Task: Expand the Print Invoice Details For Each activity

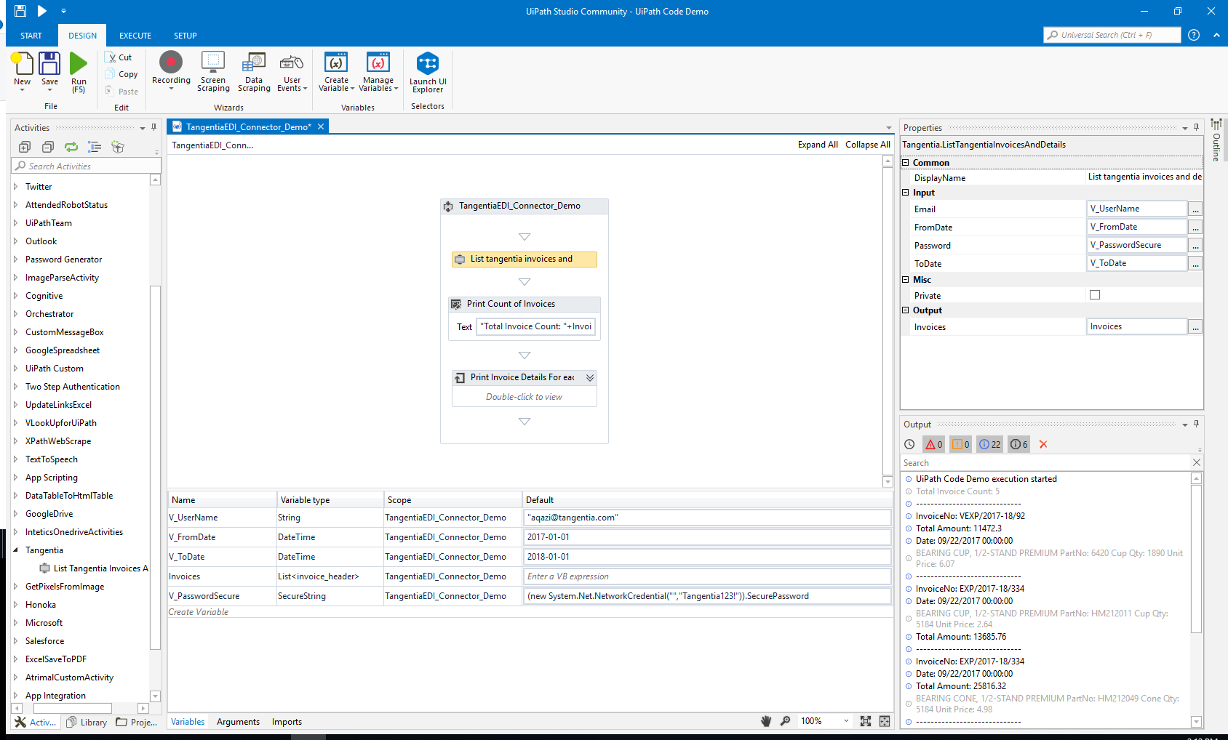Action: (590, 377)
